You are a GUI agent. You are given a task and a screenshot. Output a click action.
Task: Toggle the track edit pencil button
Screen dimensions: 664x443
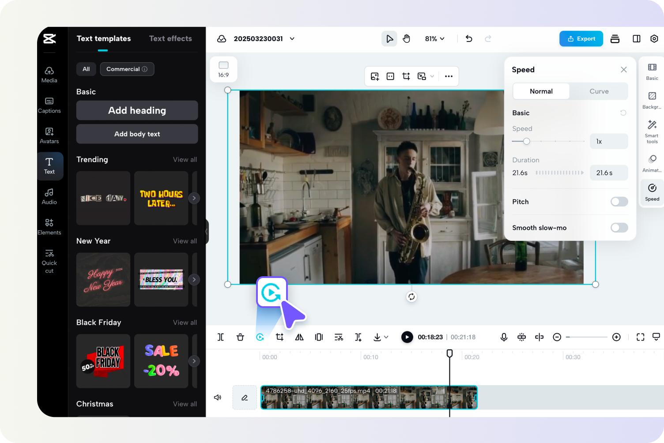coord(245,398)
